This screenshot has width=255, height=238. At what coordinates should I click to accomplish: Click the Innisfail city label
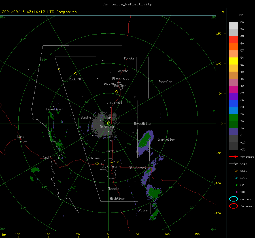pyautogui.click(x=114, y=102)
